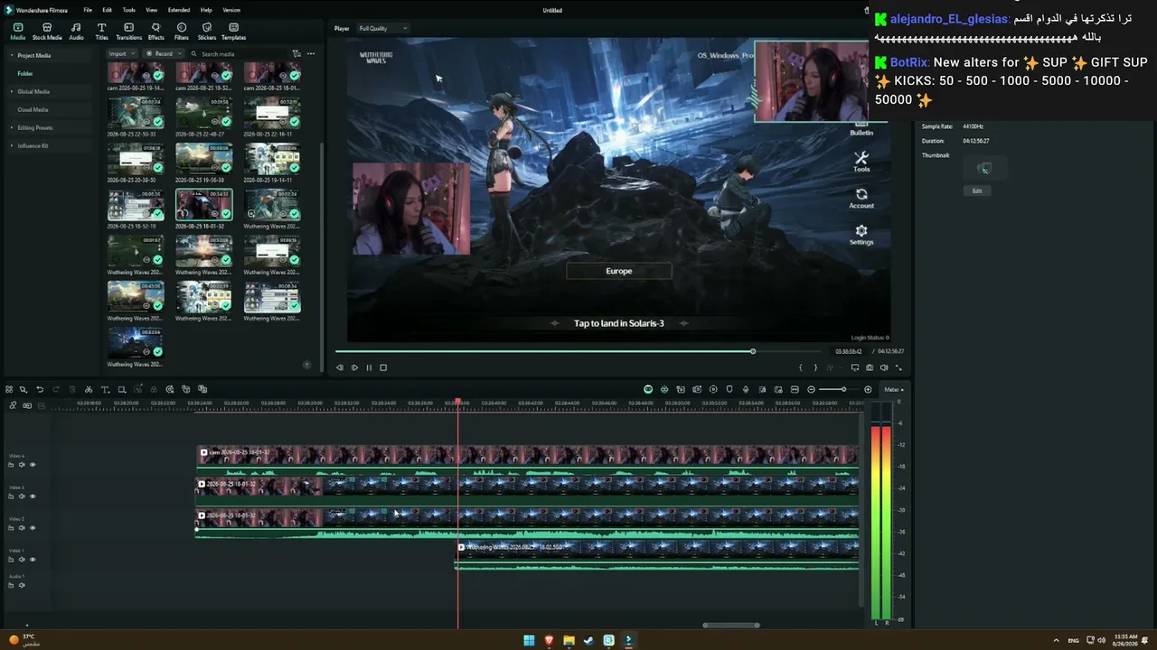Open the View menu

click(x=151, y=10)
